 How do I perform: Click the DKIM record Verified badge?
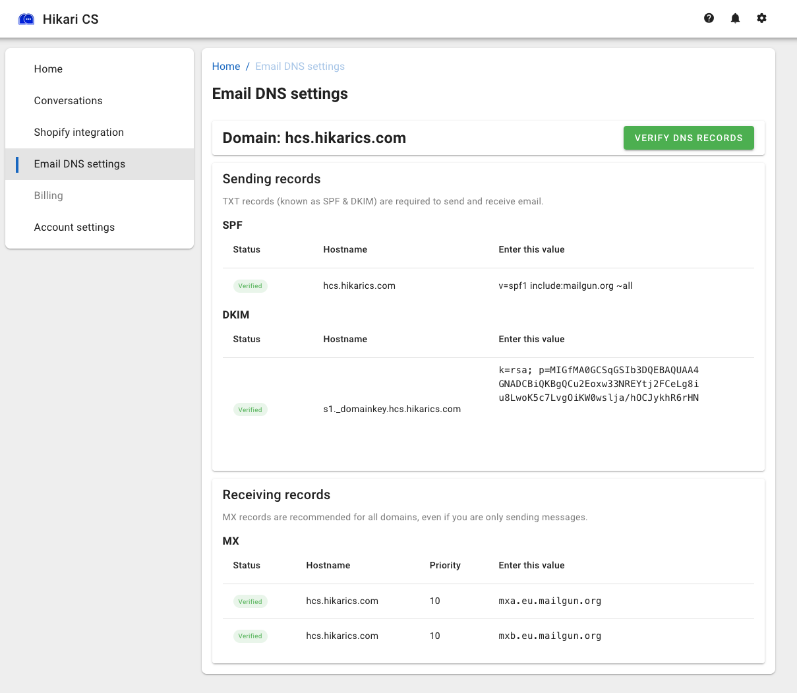coord(250,410)
